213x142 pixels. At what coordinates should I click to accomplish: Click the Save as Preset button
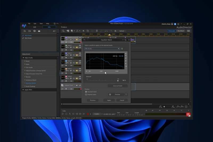(x=117, y=86)
